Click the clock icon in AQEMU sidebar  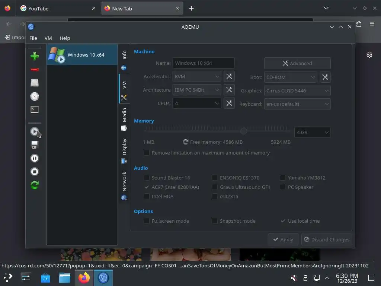tap(35, 96)
